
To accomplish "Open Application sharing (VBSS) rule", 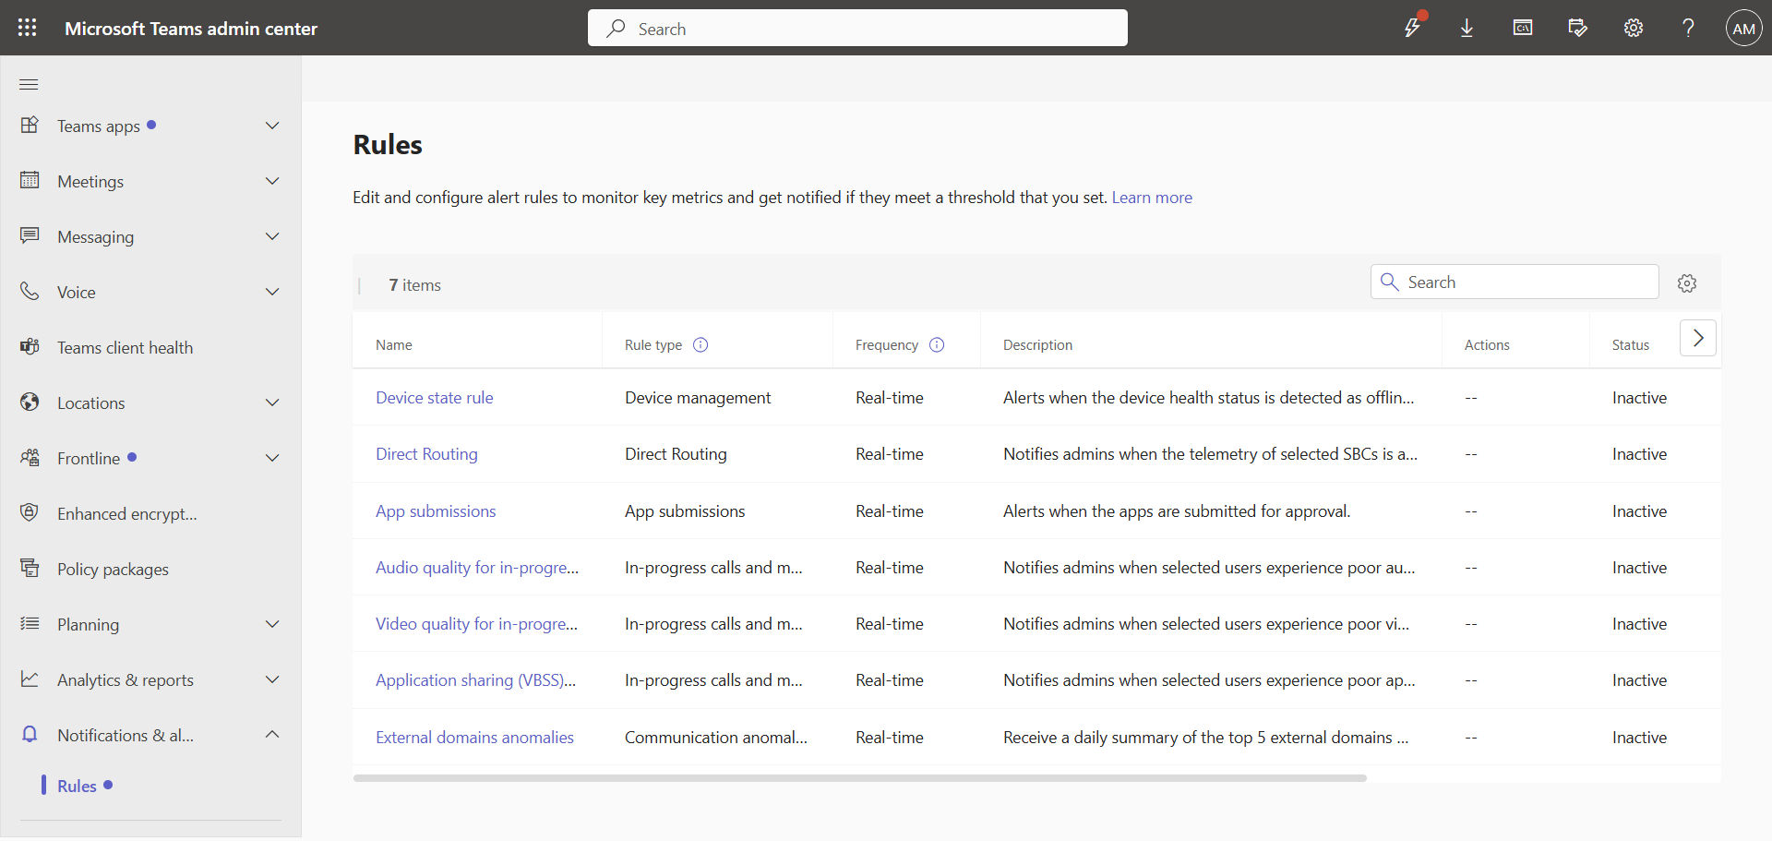I will pos(475,680).
